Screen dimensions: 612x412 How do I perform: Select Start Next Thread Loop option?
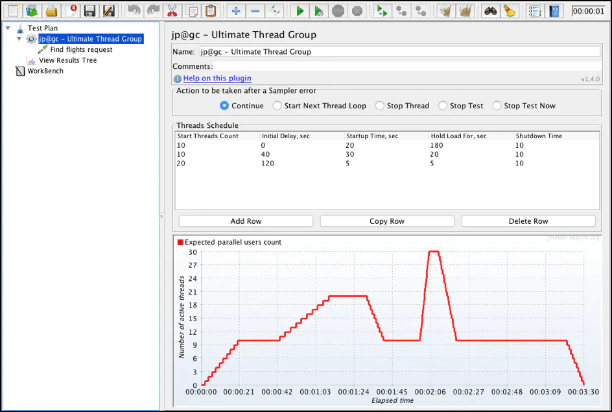pyautogui.click(x=277, y=106)
